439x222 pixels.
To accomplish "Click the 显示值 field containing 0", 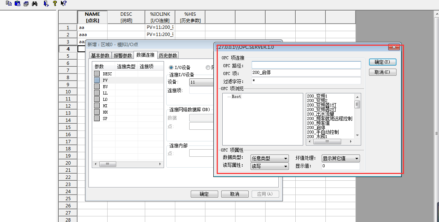I will pyautogui.click(x=340, y=166).
